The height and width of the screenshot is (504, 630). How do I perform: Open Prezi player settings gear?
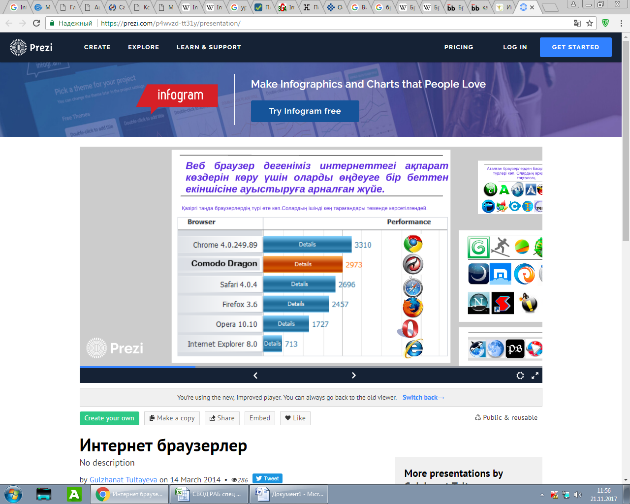coord(520,376)
